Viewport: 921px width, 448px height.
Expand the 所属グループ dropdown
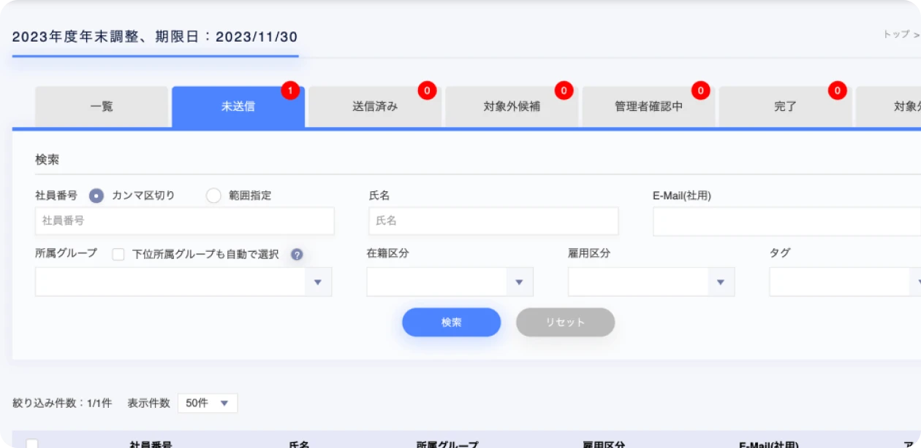point(183,282)
